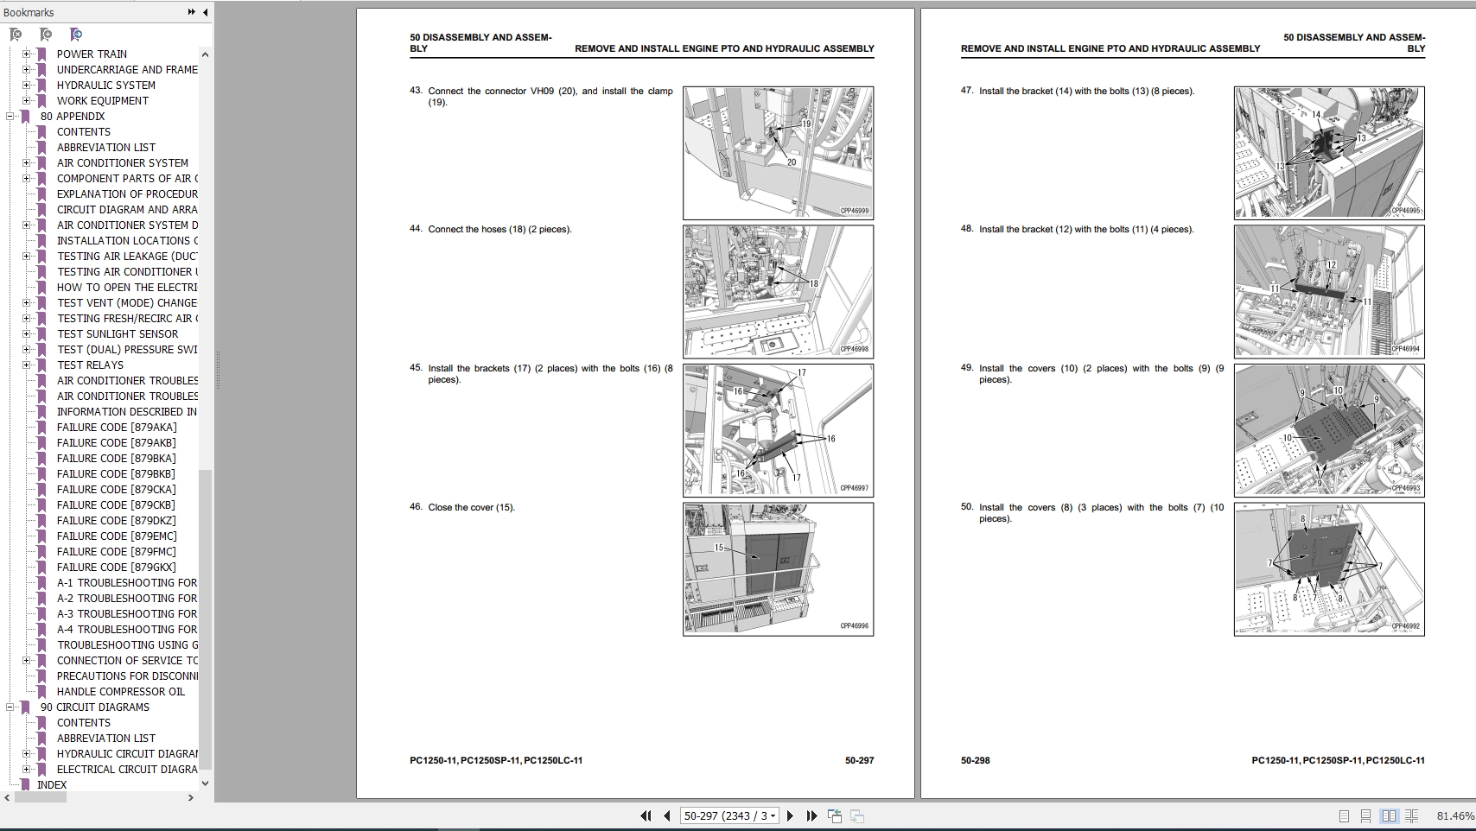
Task: Expand the WORK EQUIPMENT bookmark
Action: [26, 100]
